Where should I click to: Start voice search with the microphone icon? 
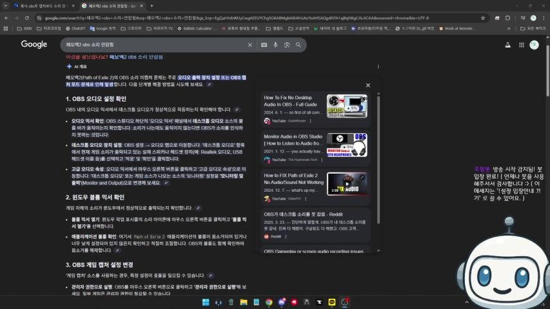click(275, 45)
